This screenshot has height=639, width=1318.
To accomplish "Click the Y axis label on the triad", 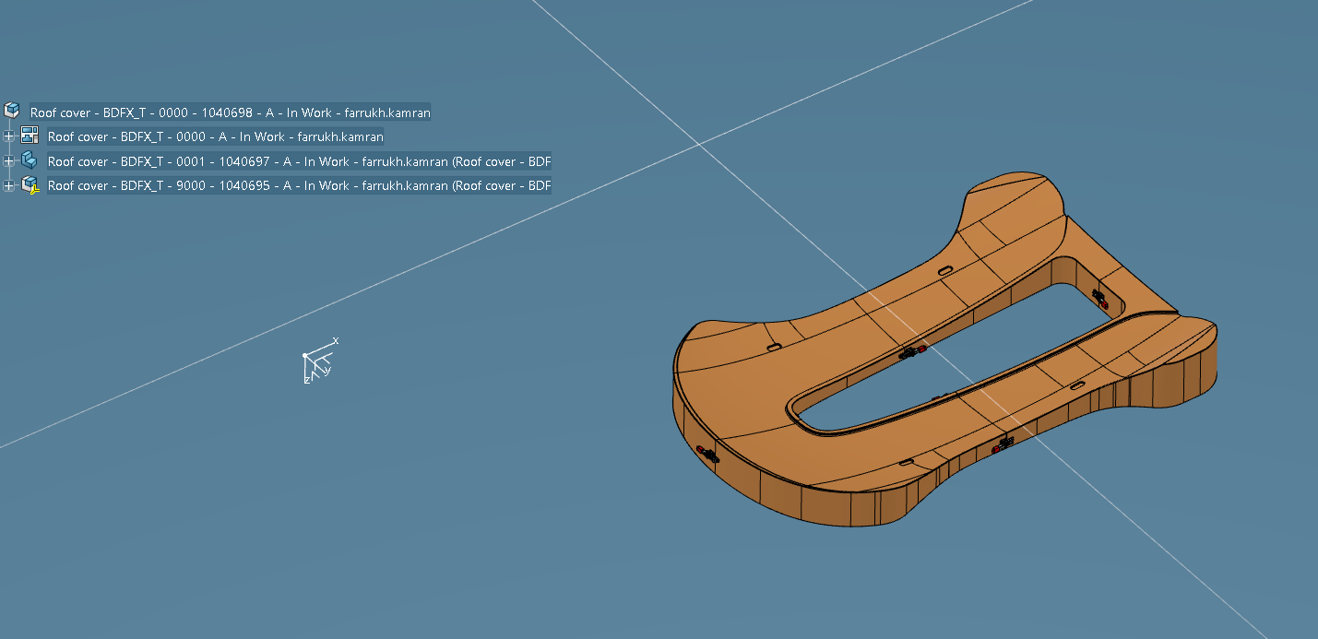I will click(x=327, y=371).
